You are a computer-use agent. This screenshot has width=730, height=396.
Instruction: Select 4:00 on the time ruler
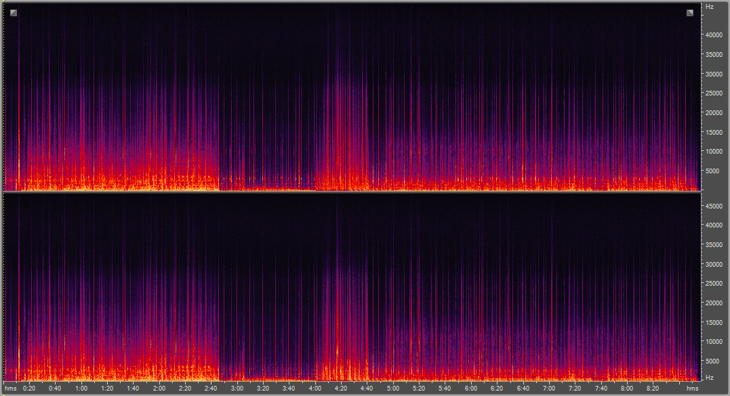tap(315, 389)
